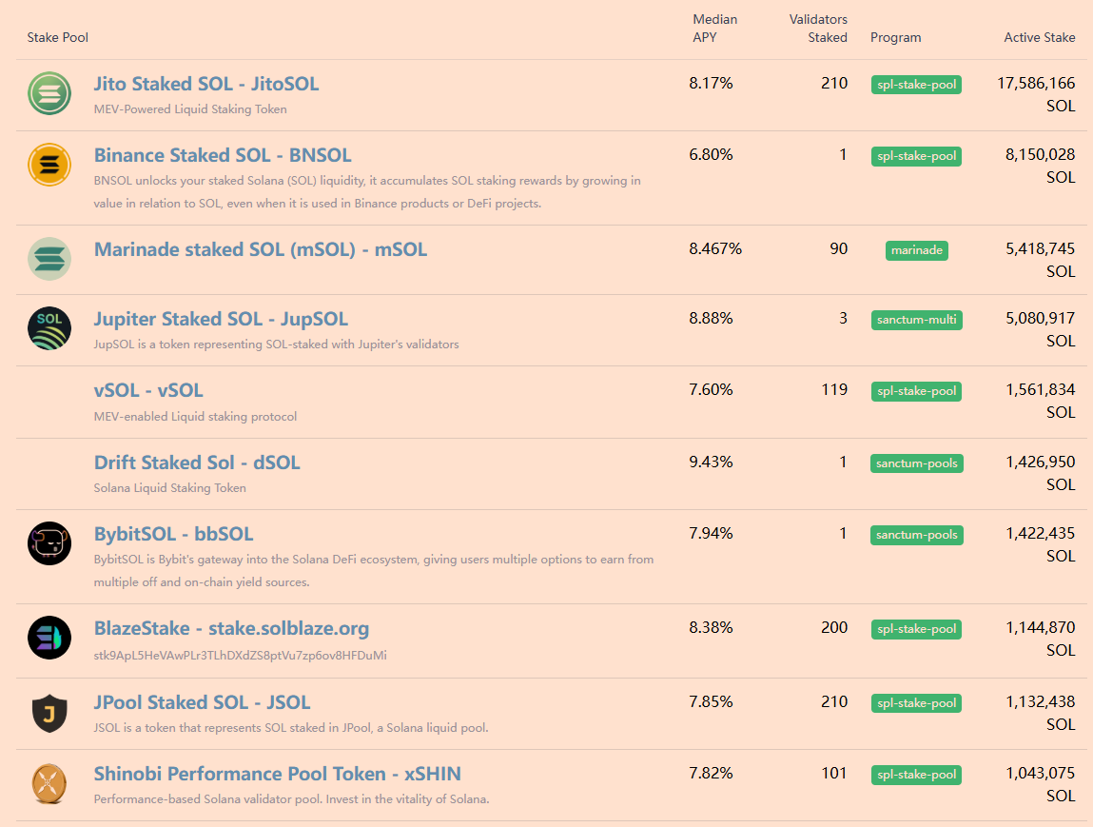Click the BybitSOL bbSOL logo icon
This screenshot has width=1093, height=827.
(49, 543)
